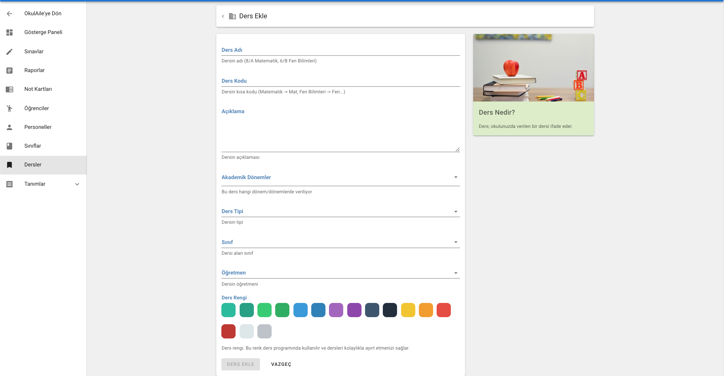Click 'Bu ders hangi dönem/dönemlerde veriliyor' hint

pos(267,192)
